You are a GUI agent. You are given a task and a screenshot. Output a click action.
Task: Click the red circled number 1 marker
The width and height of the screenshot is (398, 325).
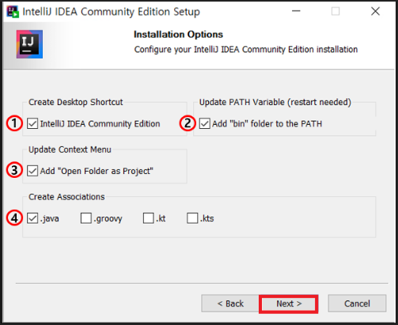coord(14,123)
